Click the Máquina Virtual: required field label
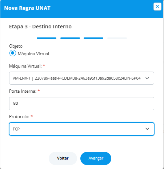This screenshot has width=164, height=169. click(25, 66)
